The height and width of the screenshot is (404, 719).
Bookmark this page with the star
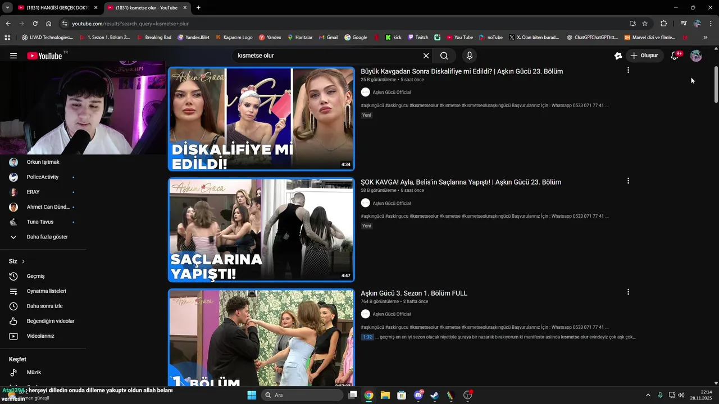[x=645, y=24]
